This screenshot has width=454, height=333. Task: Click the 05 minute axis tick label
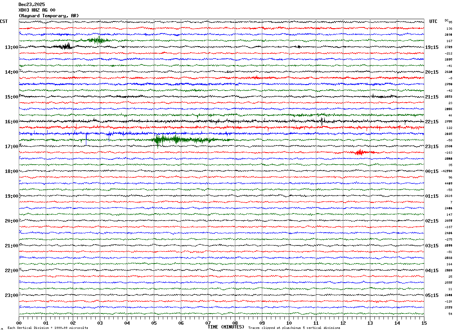[x=154, y=323]
